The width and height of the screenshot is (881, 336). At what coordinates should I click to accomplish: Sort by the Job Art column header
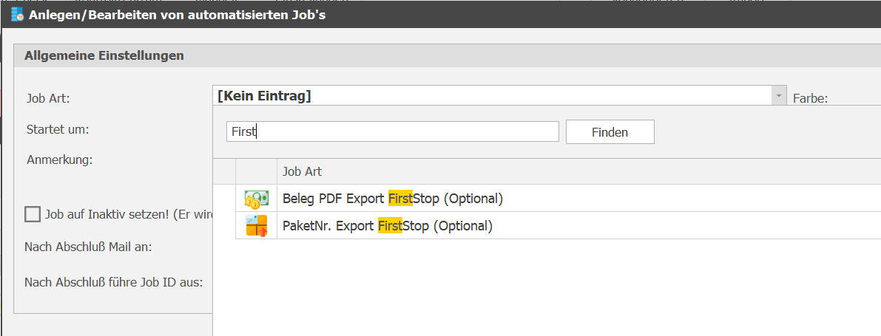577,171
